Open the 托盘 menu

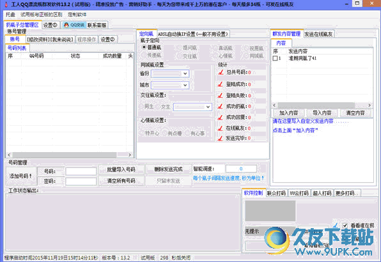[10, 15]
